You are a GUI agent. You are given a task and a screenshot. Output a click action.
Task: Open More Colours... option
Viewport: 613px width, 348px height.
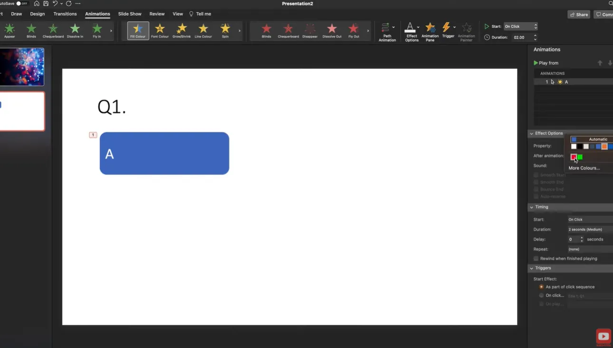pyautogui.click(x=584, y=168)
